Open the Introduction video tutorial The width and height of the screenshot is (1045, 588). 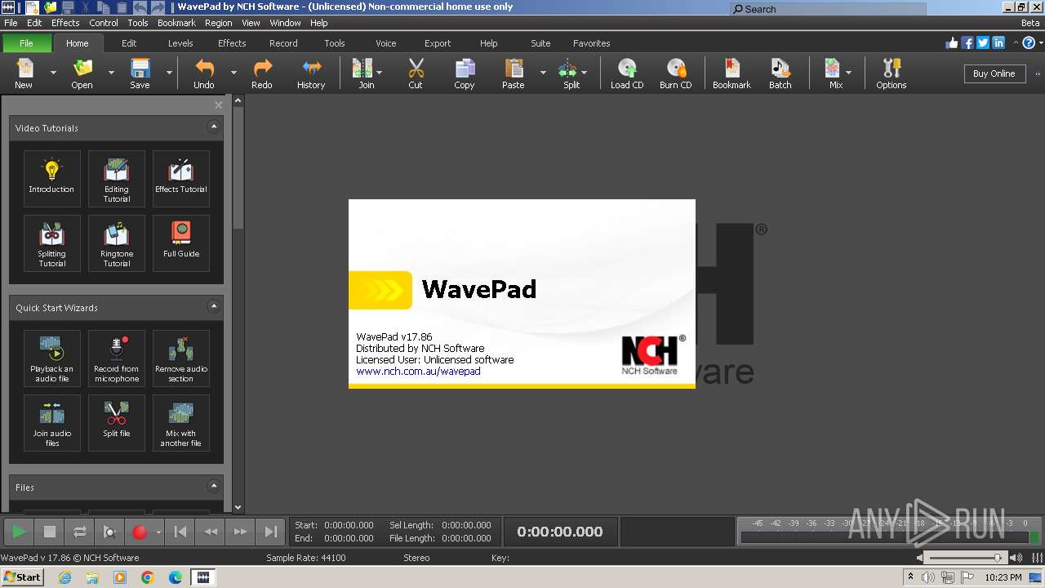point(52,178)
